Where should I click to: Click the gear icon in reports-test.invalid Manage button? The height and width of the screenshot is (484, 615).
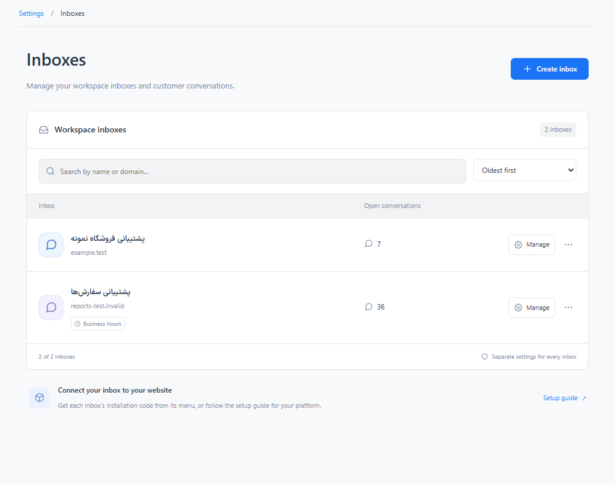(518, 308)
